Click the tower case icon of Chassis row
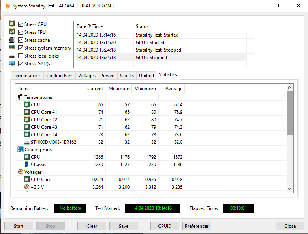 27,164
